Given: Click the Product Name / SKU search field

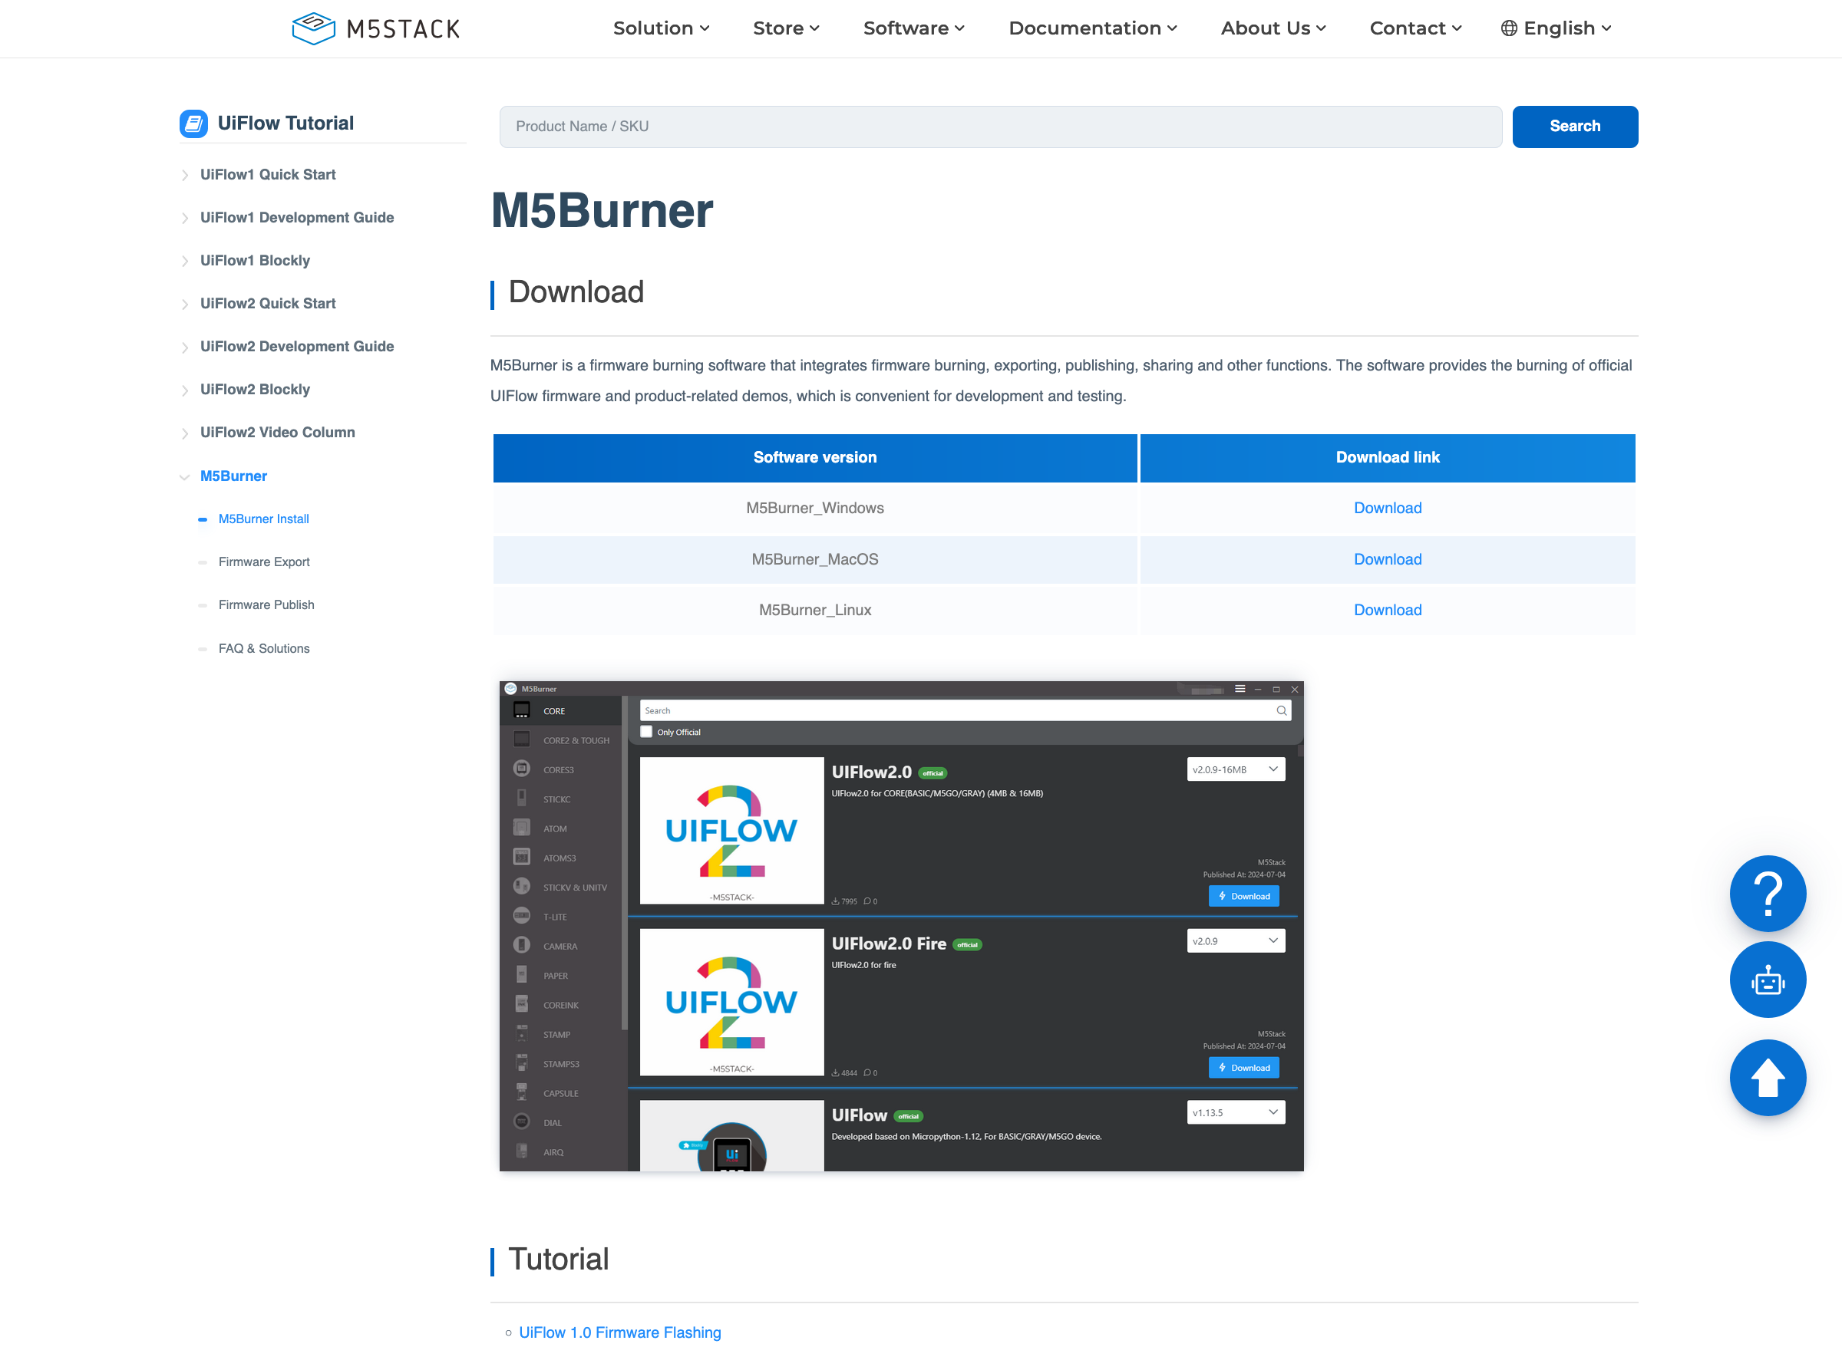Looking at the screenshot, I should coord(1000,127).
